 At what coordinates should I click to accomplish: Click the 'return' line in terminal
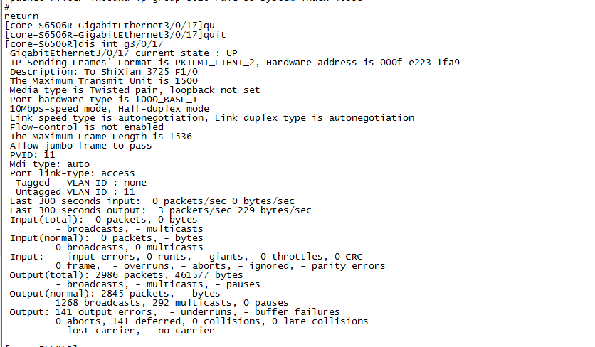(22, 16)
